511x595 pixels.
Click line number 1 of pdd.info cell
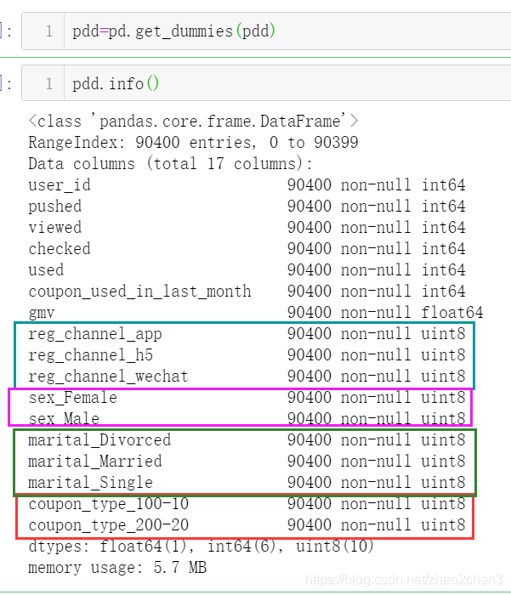point(49,83)
